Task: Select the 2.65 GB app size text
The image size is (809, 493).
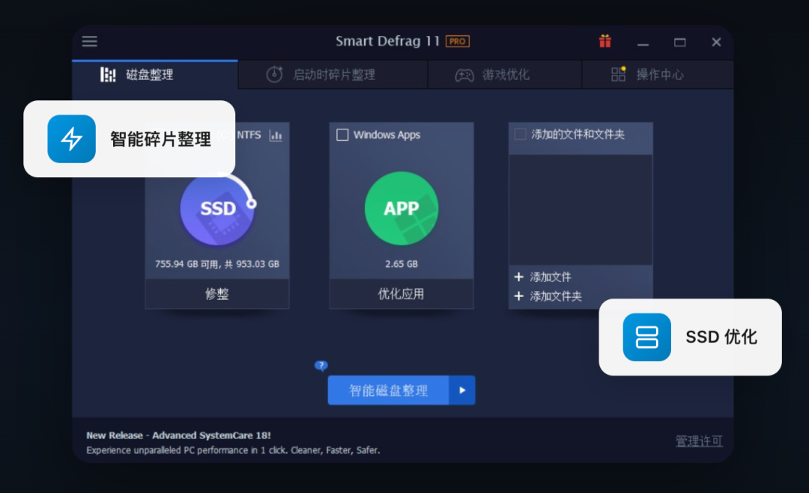Action: [x=402, y=264]
